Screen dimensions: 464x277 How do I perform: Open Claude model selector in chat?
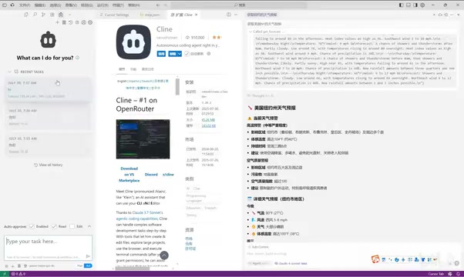(x=291, y=263)
